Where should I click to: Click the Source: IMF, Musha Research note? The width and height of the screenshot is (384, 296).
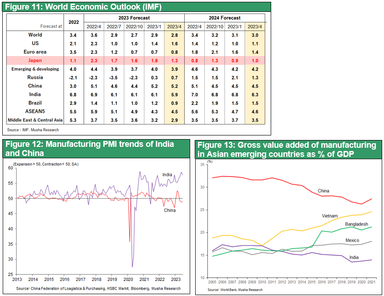(30, 130)
